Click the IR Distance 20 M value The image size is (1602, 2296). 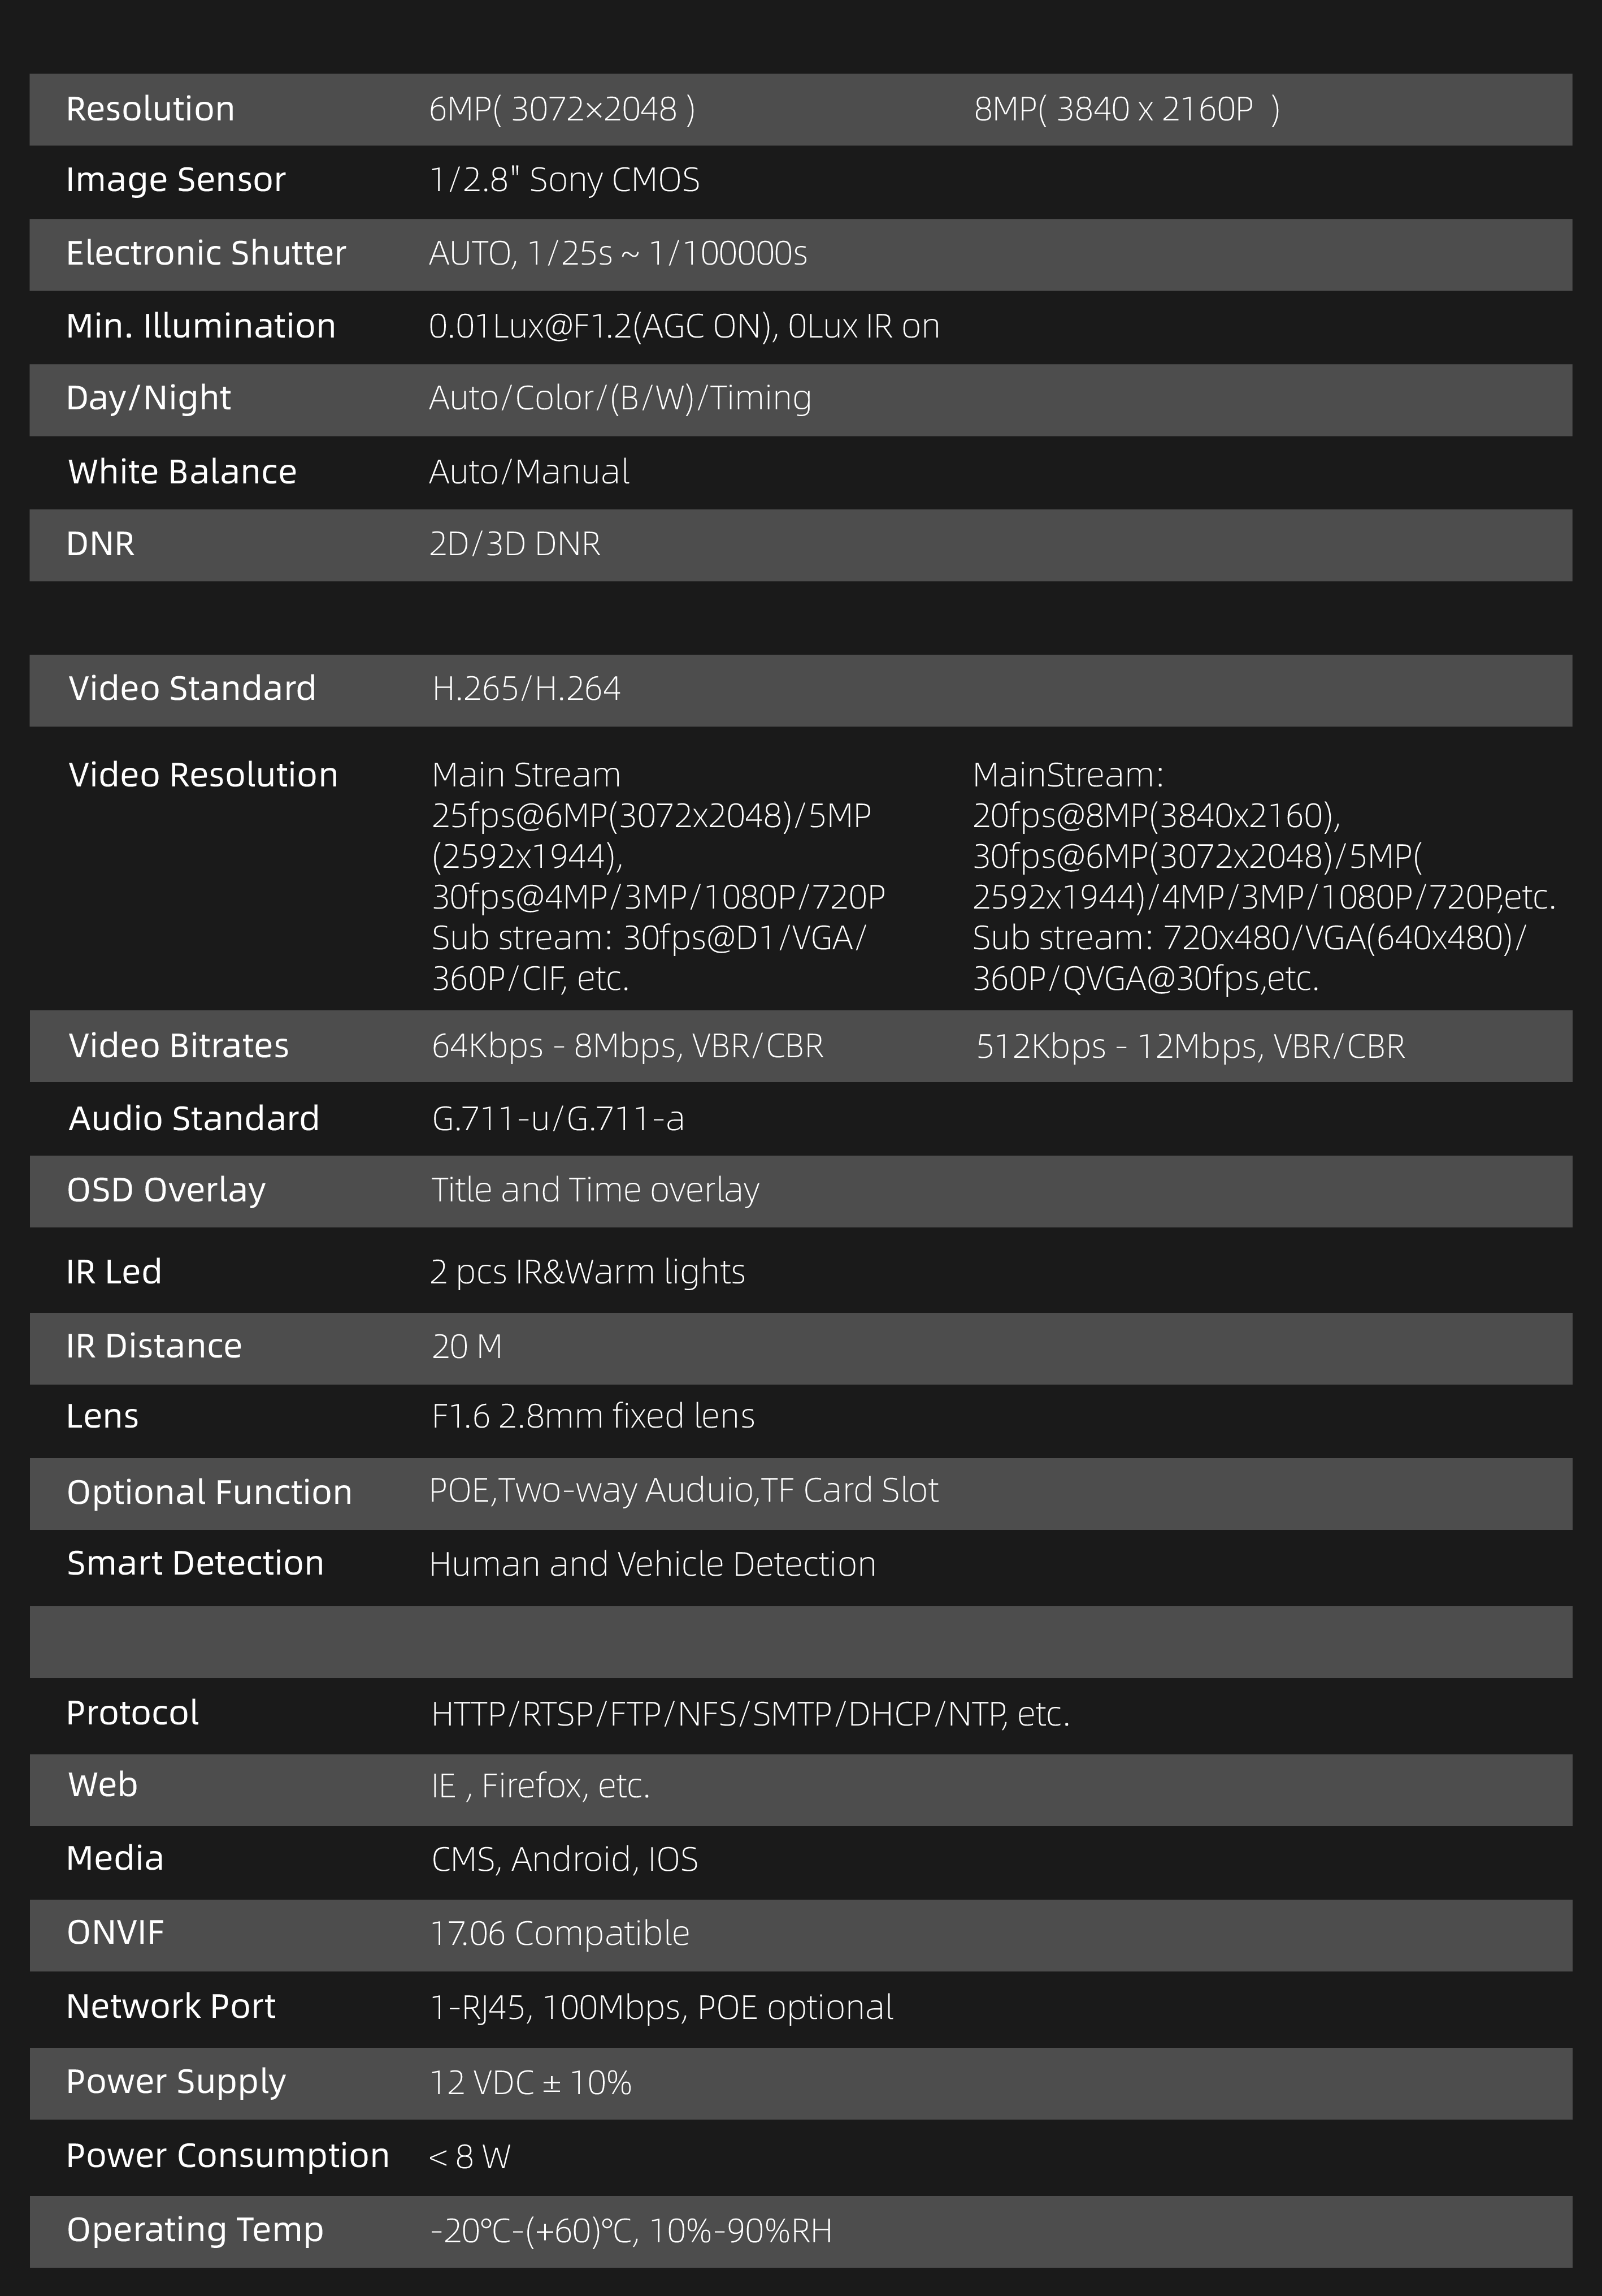[x=467, y=1347]
